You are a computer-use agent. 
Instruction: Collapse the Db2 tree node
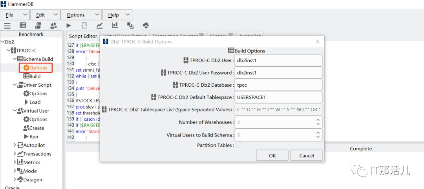click(3, 42)
